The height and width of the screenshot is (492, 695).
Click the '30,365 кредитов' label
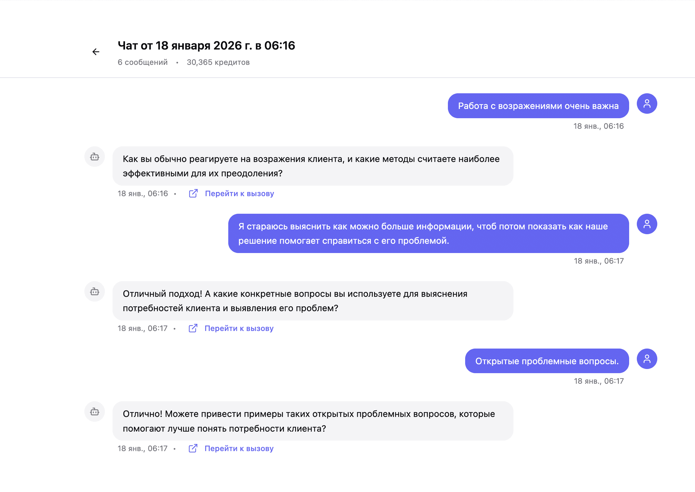click(218, 62)
